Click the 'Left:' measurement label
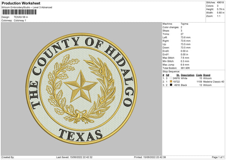Screen dimensions: 226x160 165,37
